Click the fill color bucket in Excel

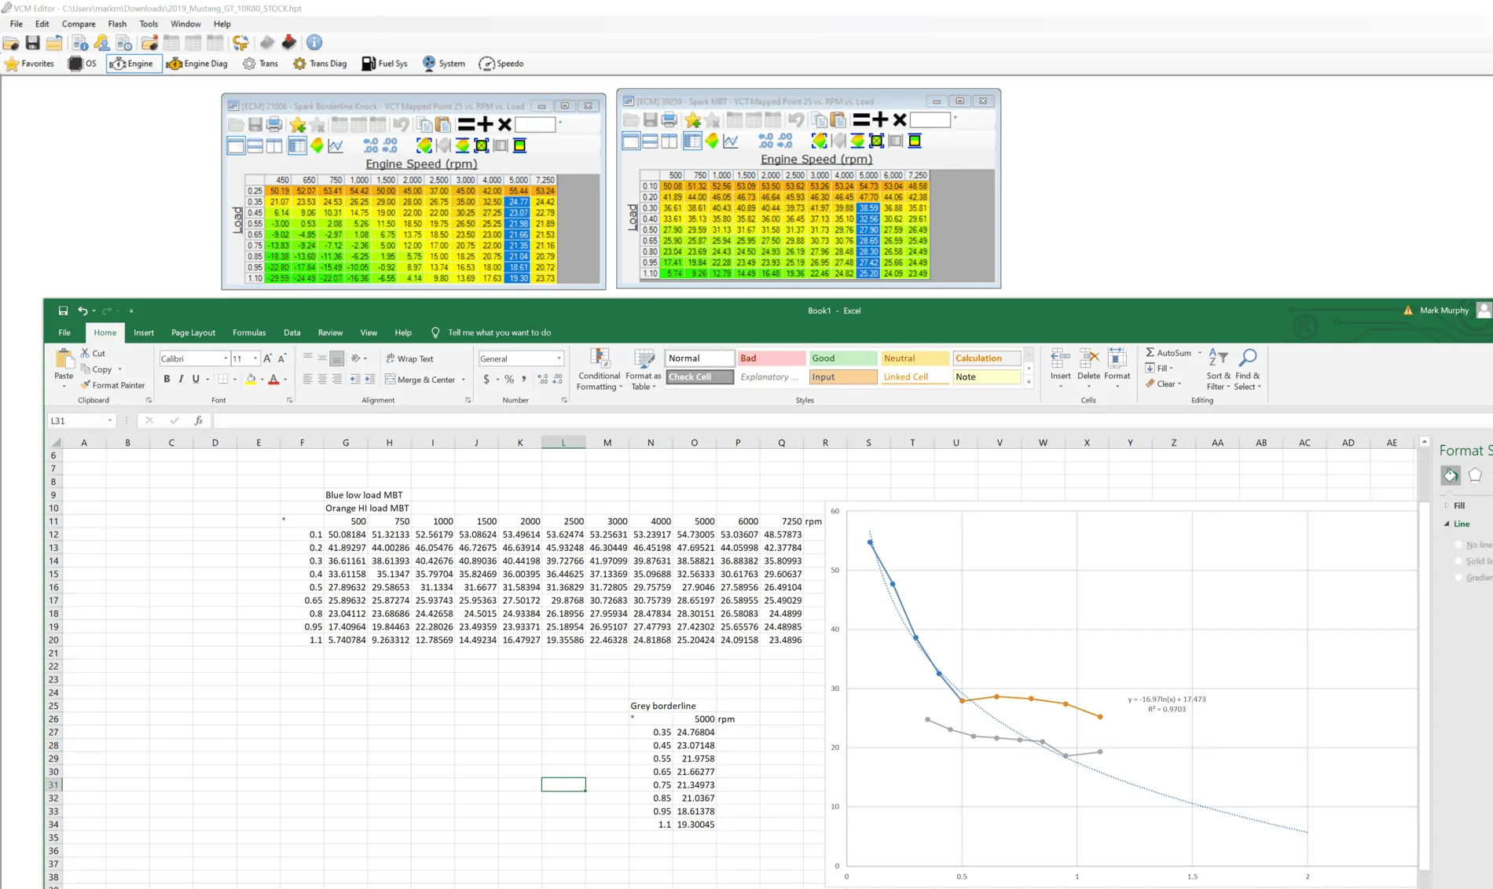pos(251,379)
